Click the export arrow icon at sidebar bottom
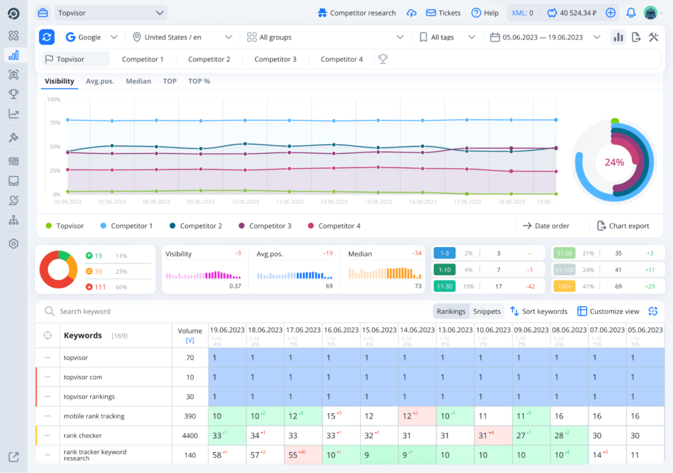 (x=13, y=457)
